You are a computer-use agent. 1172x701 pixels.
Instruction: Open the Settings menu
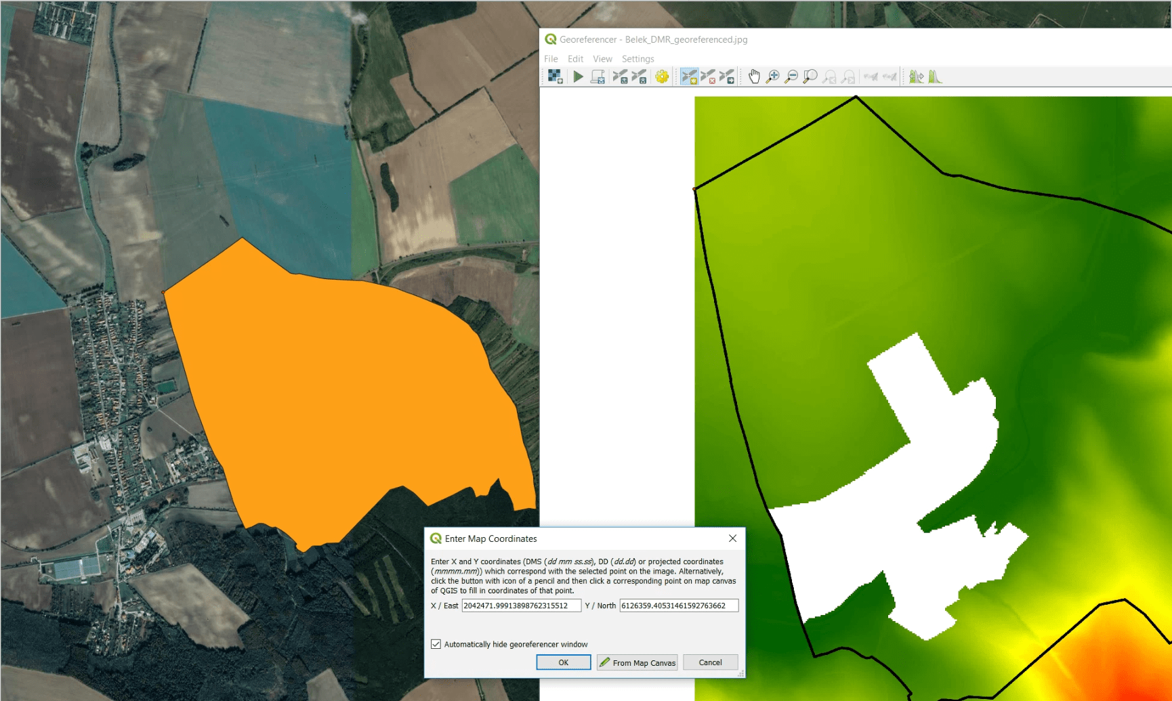click(637, 59)
